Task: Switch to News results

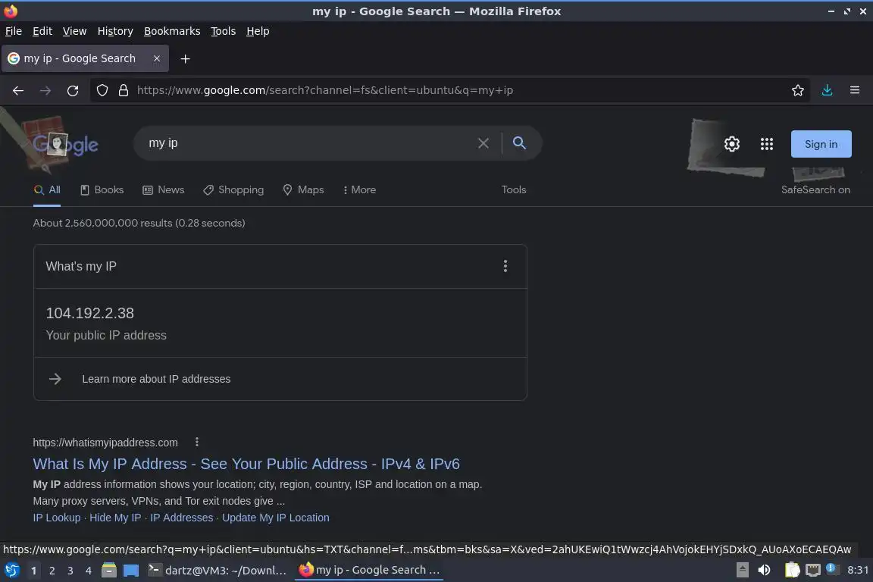Action: coord(163,190)
